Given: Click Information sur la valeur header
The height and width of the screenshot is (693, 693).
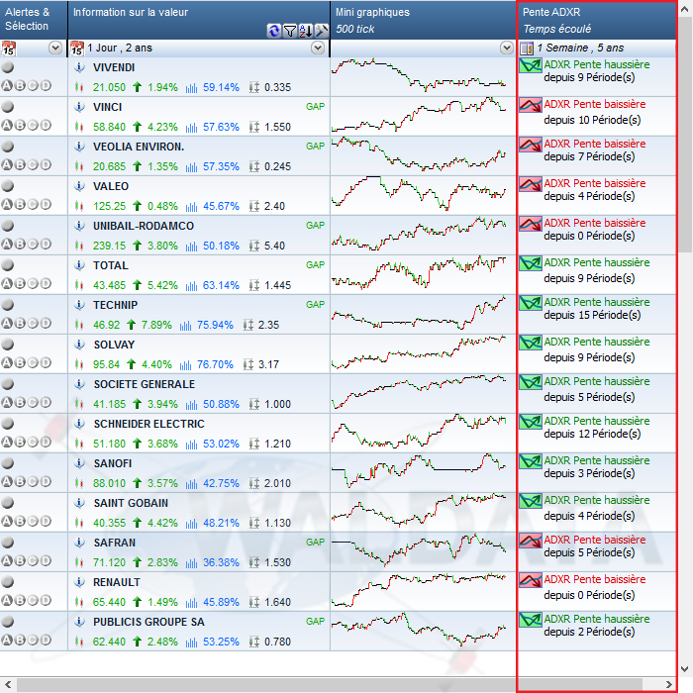Looking at the screenshot, I should pos(199,20).
